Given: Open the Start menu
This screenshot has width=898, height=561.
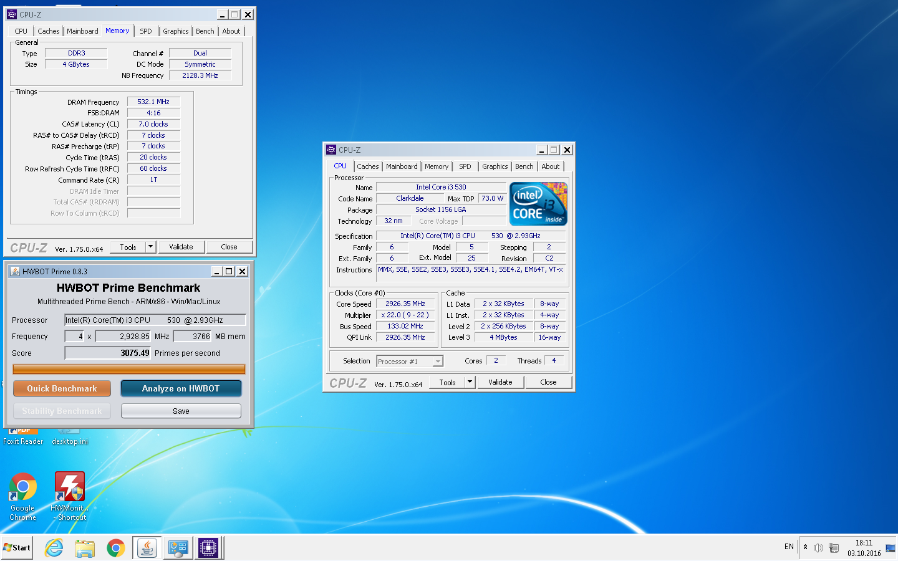Looking at the screenshot, I should click(17, 548).
